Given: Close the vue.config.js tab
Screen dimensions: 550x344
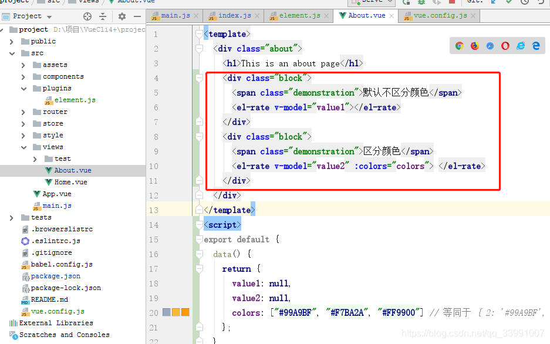Looking at the screenshot, I should (473, 16).
